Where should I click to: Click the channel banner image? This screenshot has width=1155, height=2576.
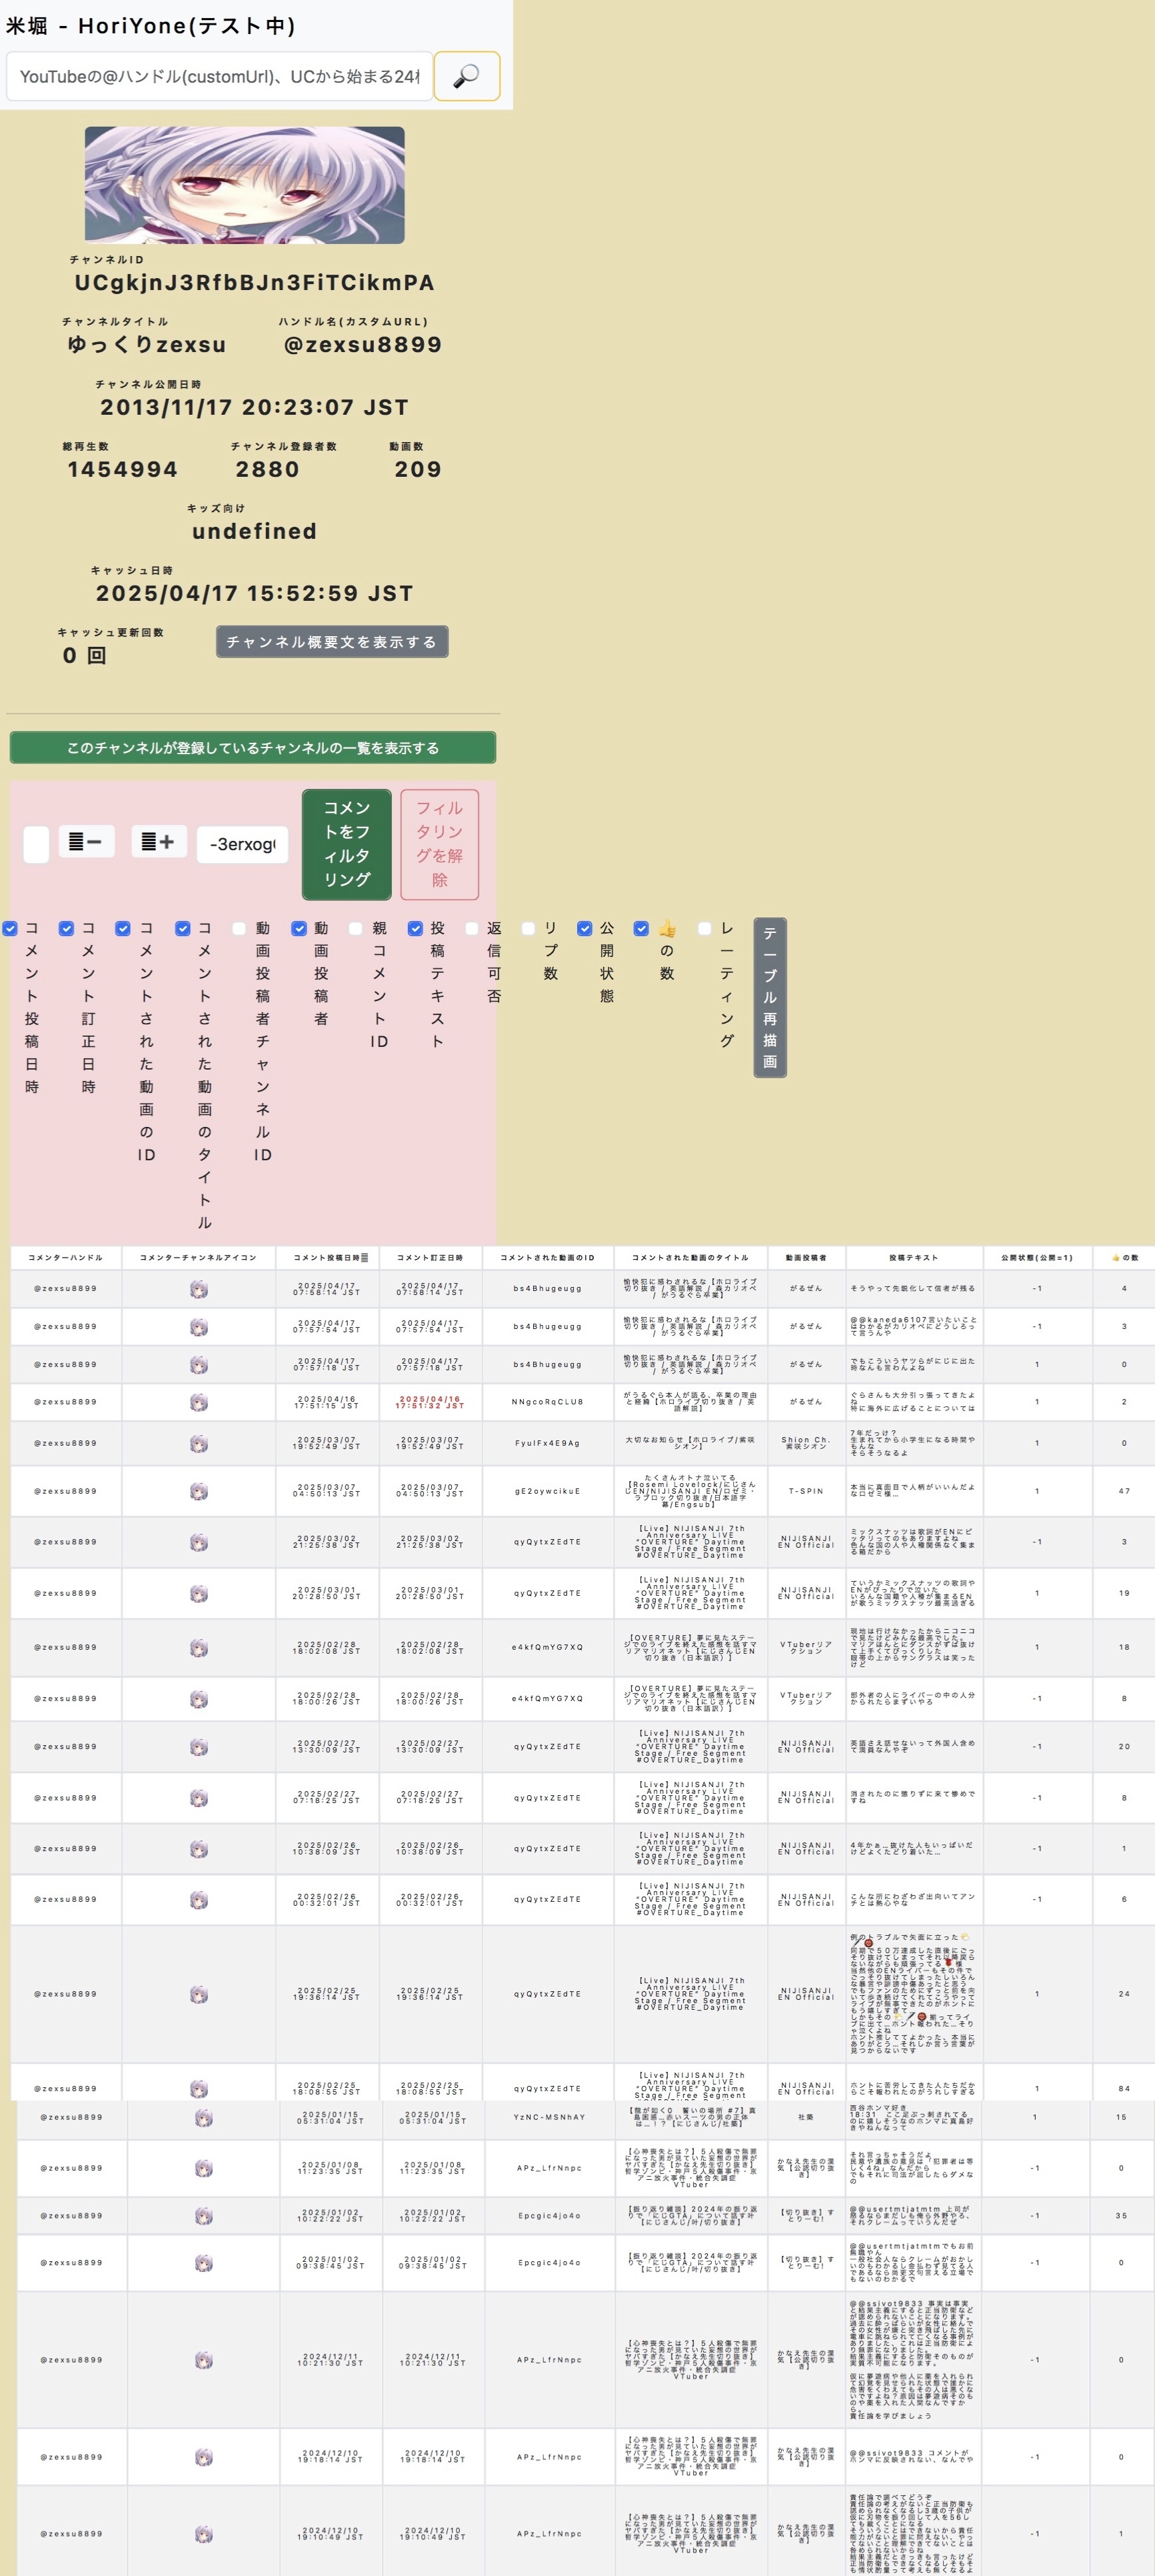[245, 185]
